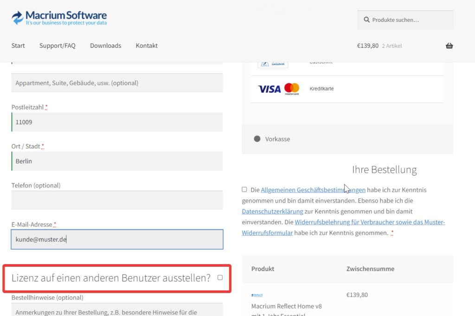Screen dimensions: 475x316
Task: Click the Macrium Software logo
Action: tap(59, 18)
